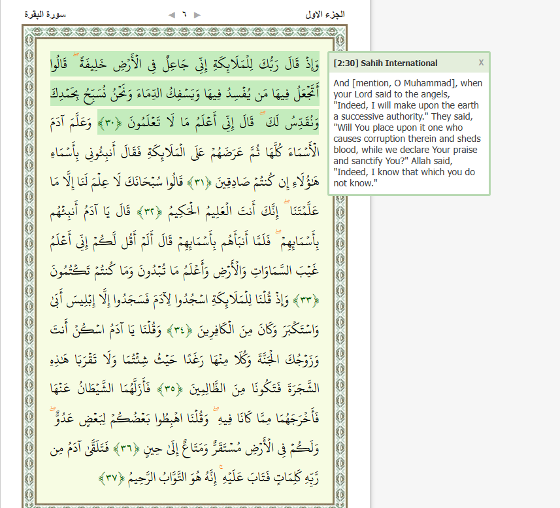The height and width of the screenshot is (508, 560).
Task: Click the verse 30 end marker (٣٠)
Action: click(110, 124)
